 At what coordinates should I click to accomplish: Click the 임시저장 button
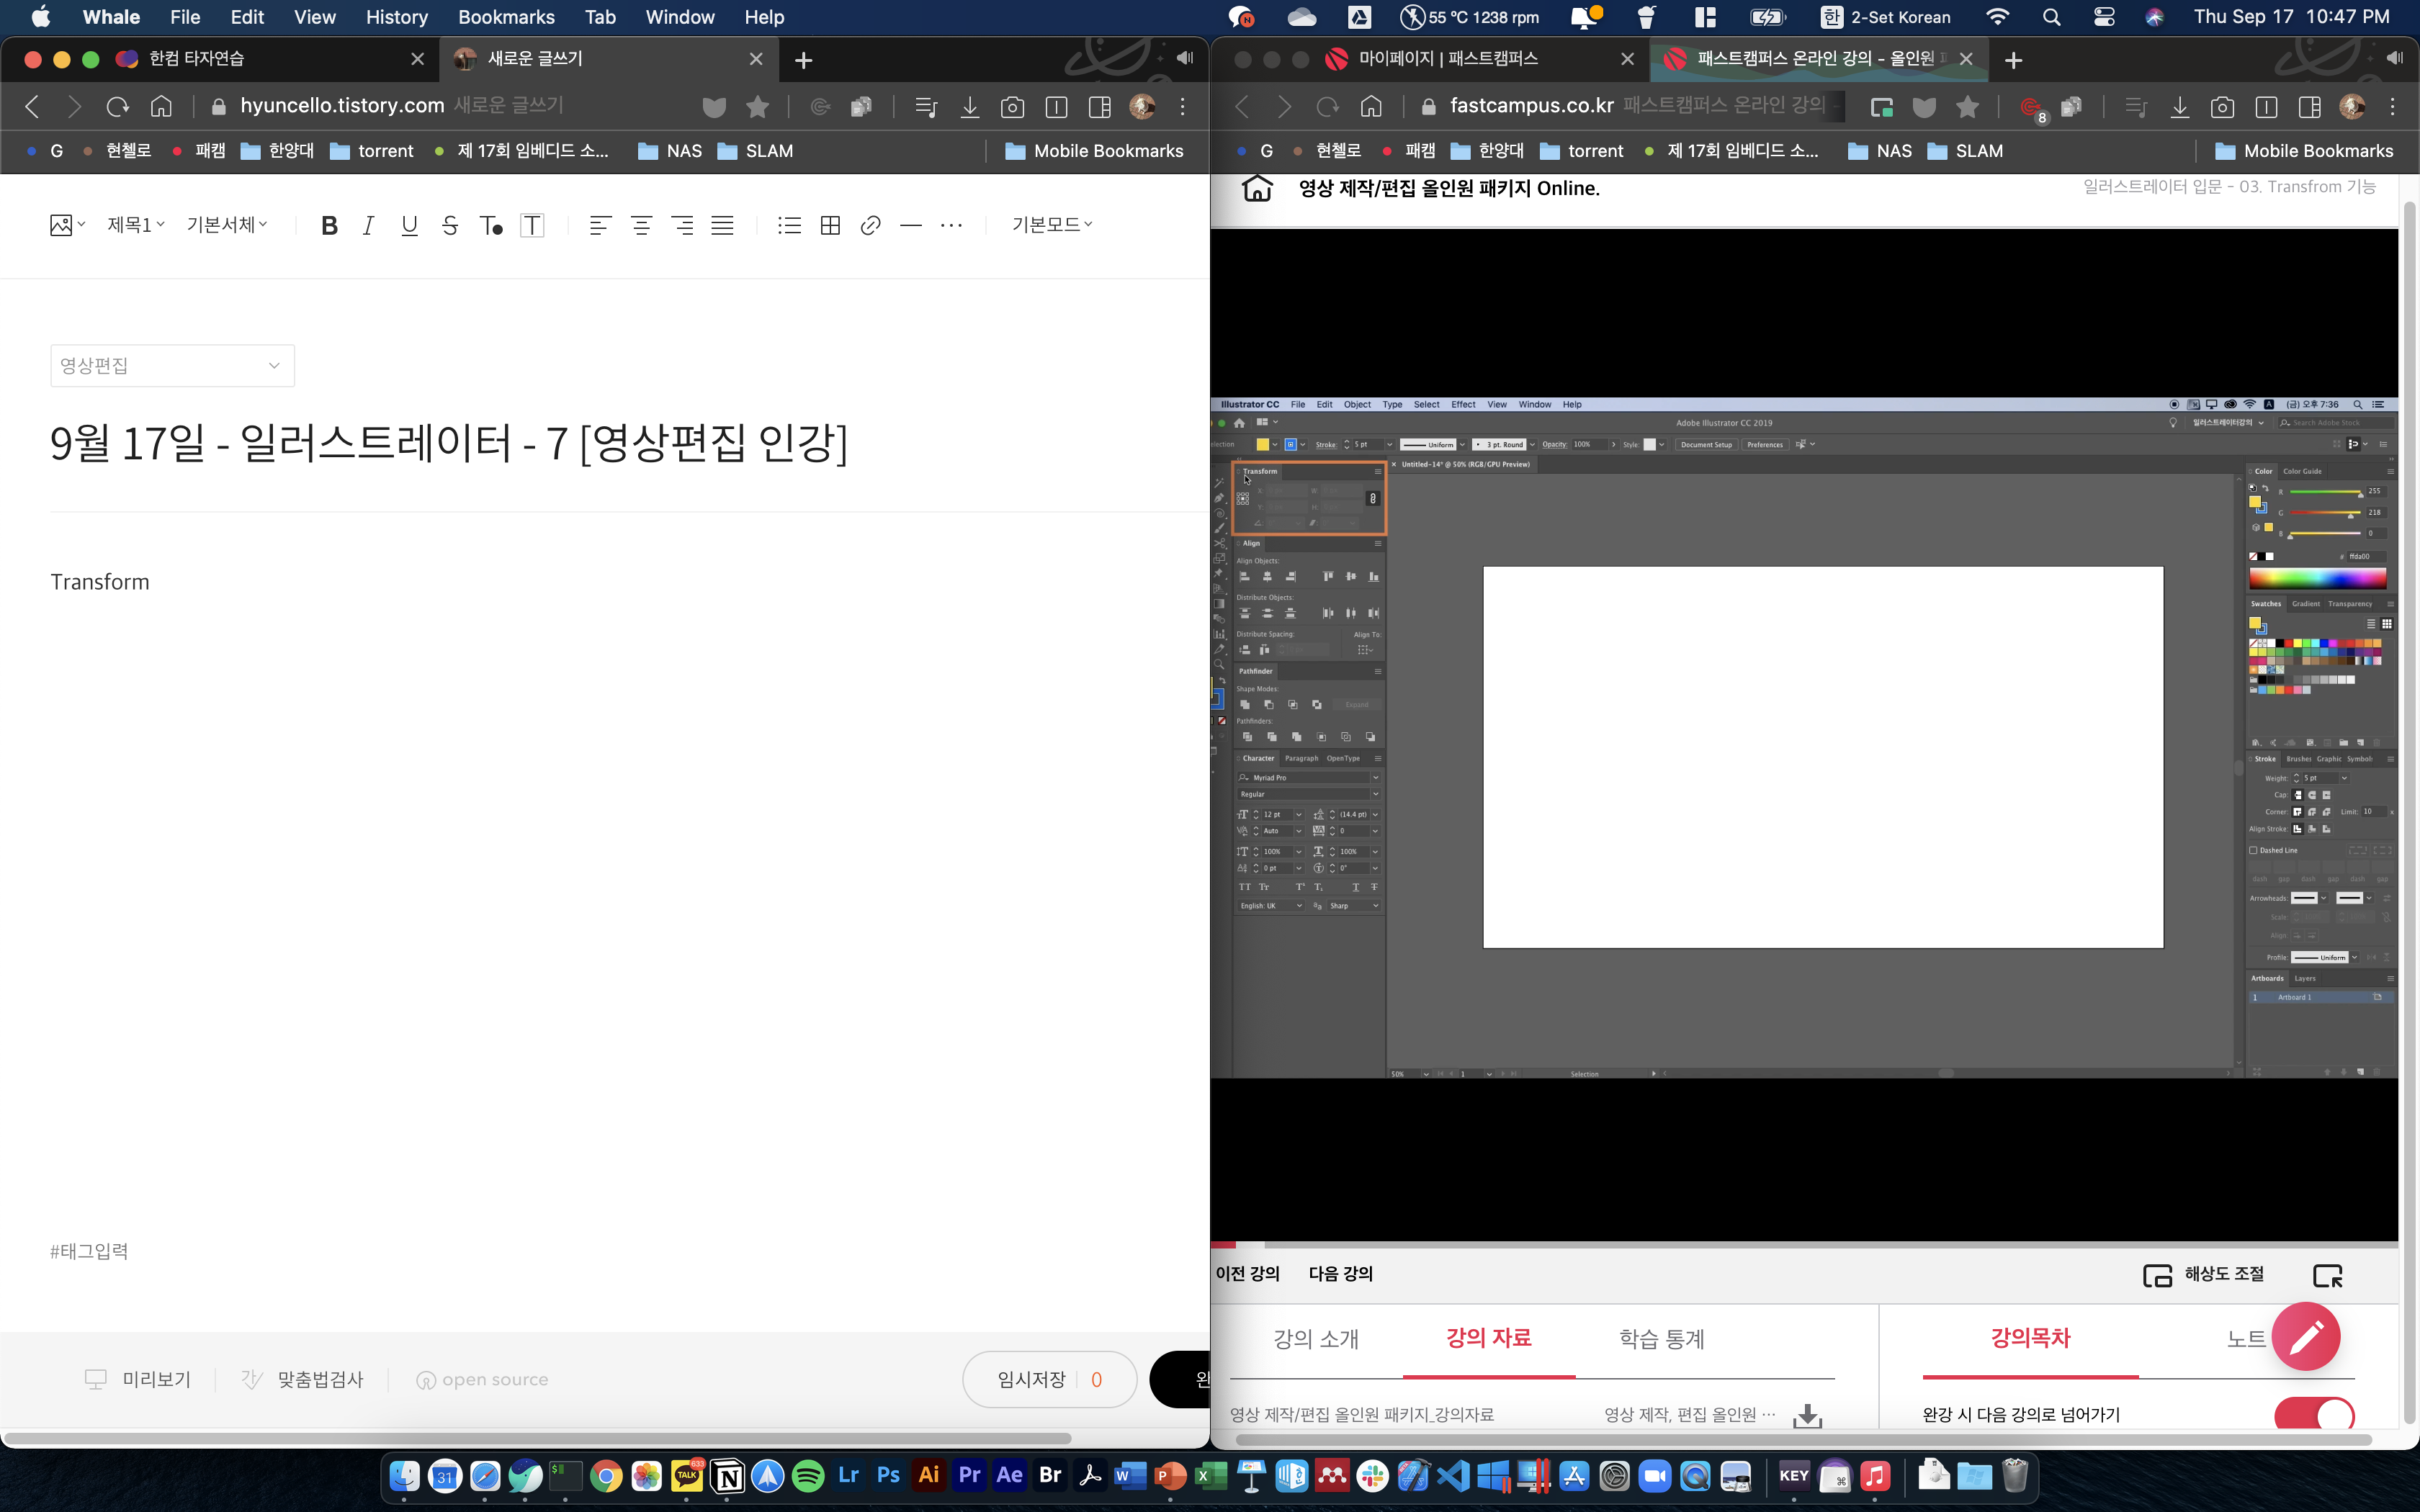coord(1032,1379)
